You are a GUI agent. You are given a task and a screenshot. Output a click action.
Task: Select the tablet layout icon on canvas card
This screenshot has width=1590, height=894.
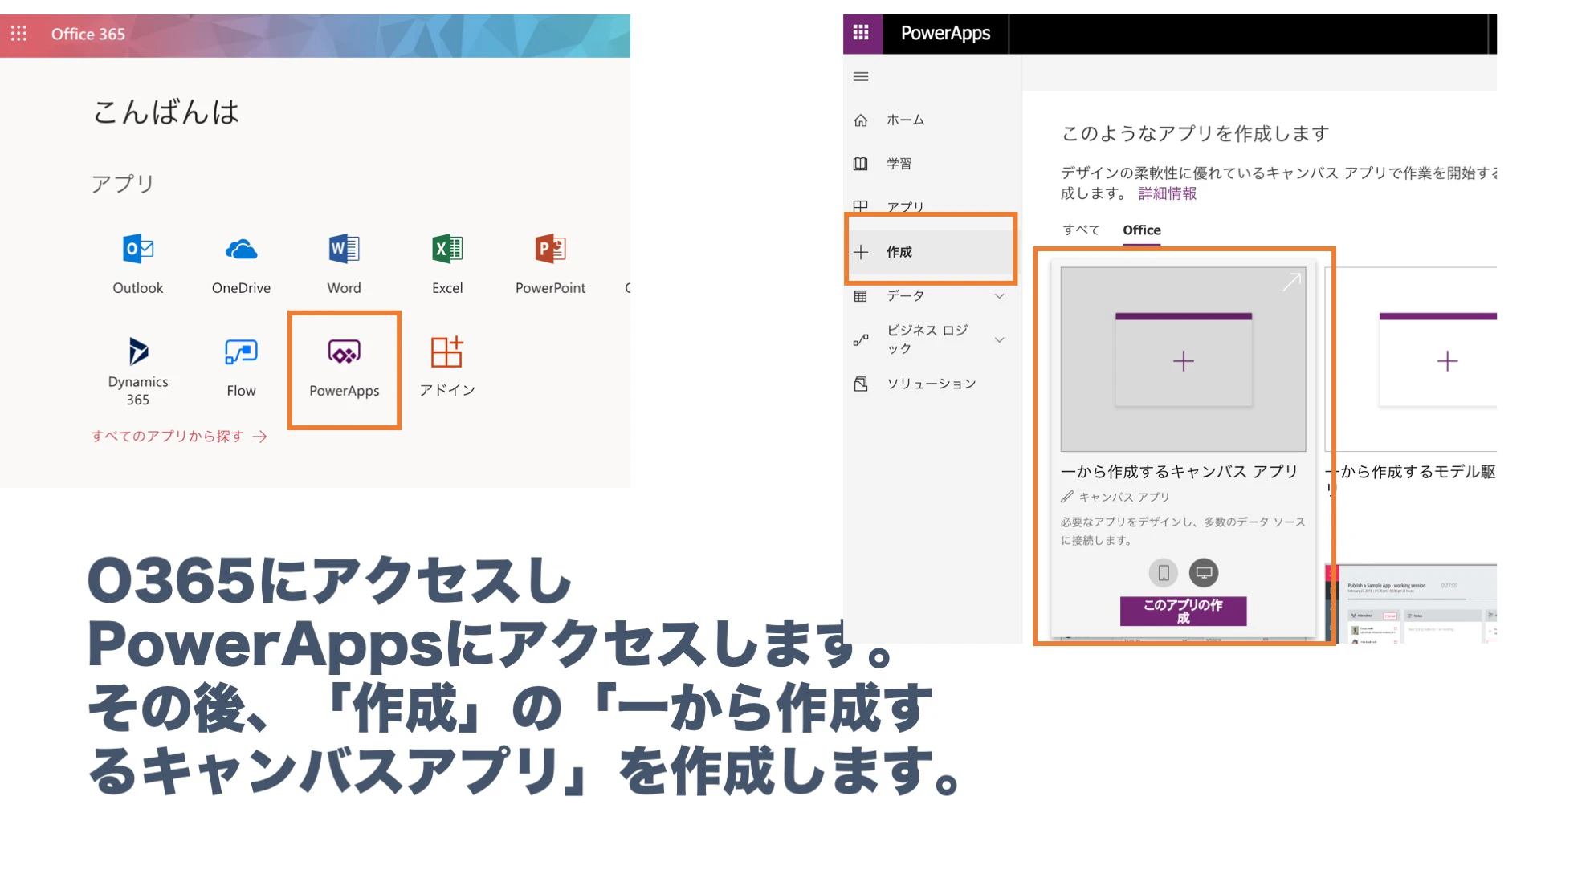click(x=1203, y=572)
